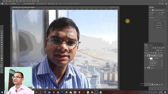
Task: Select the Lasso tool
Action: [2, 33]
